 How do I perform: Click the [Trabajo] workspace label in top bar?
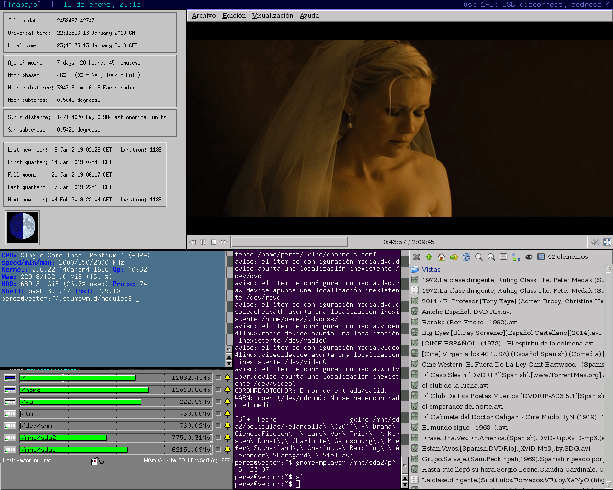pyautogui.click(x=23, y=4)
